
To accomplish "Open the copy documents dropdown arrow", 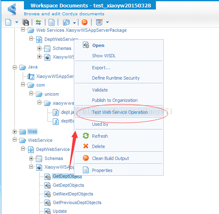I will [74, 23].
